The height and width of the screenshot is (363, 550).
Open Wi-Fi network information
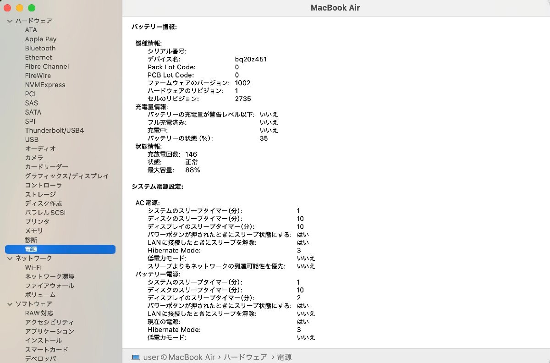pos(33,267)
